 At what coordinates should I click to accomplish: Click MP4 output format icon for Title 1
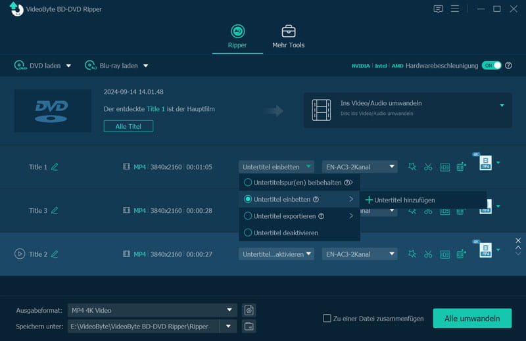pyautogui.click(x=485, y=163)
